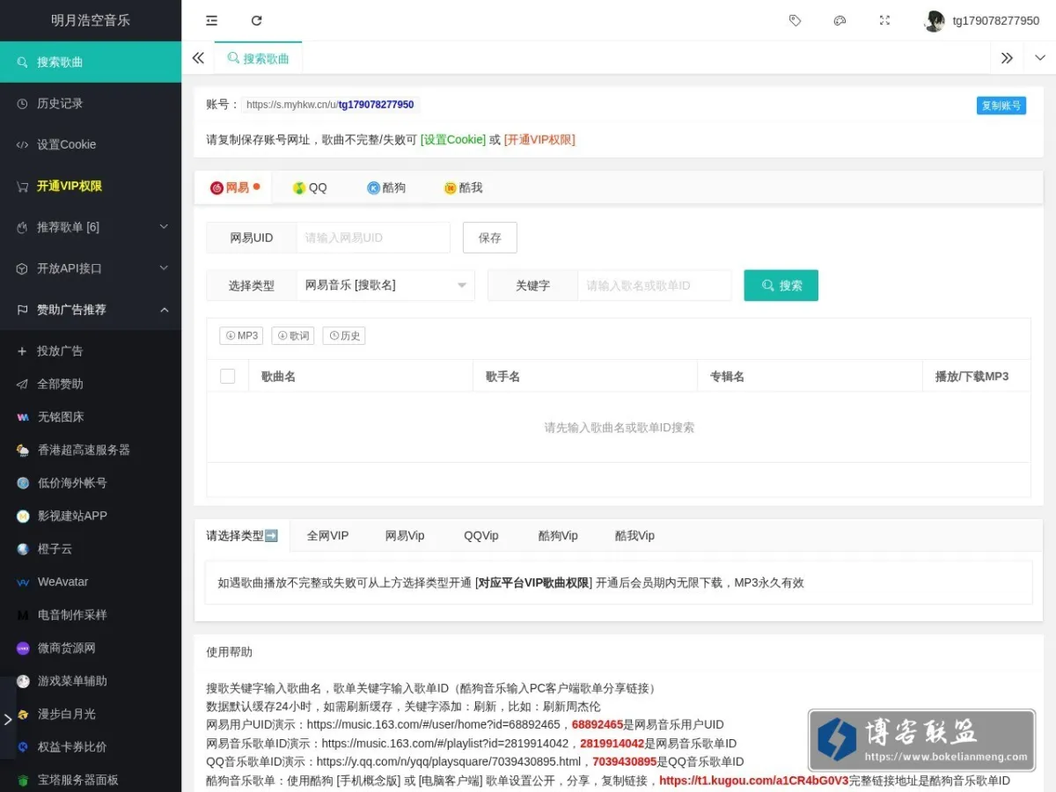Screen dimensions: 1056x792
Task: Open the tab options down-arrow
Action: click(x=1040, y=58)
